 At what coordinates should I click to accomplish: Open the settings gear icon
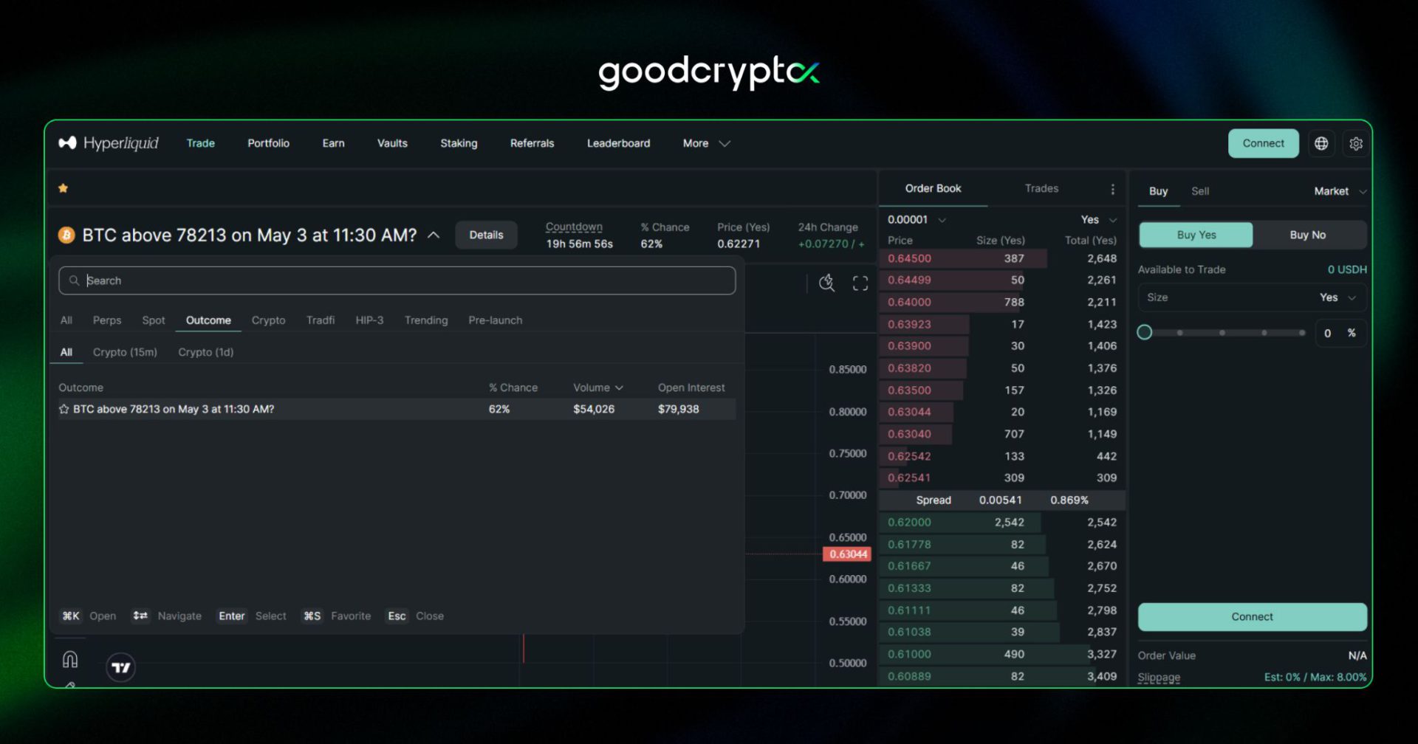tap(1356, 143)
